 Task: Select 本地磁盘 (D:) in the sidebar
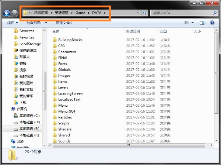29,122
